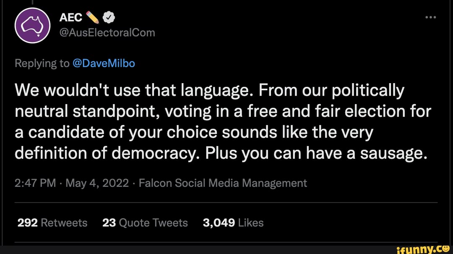This screenshot has width=453, height=254.
Task: Open the @AusElectoralCom handle
Action: pyautogui.click(x=107, y=32)
